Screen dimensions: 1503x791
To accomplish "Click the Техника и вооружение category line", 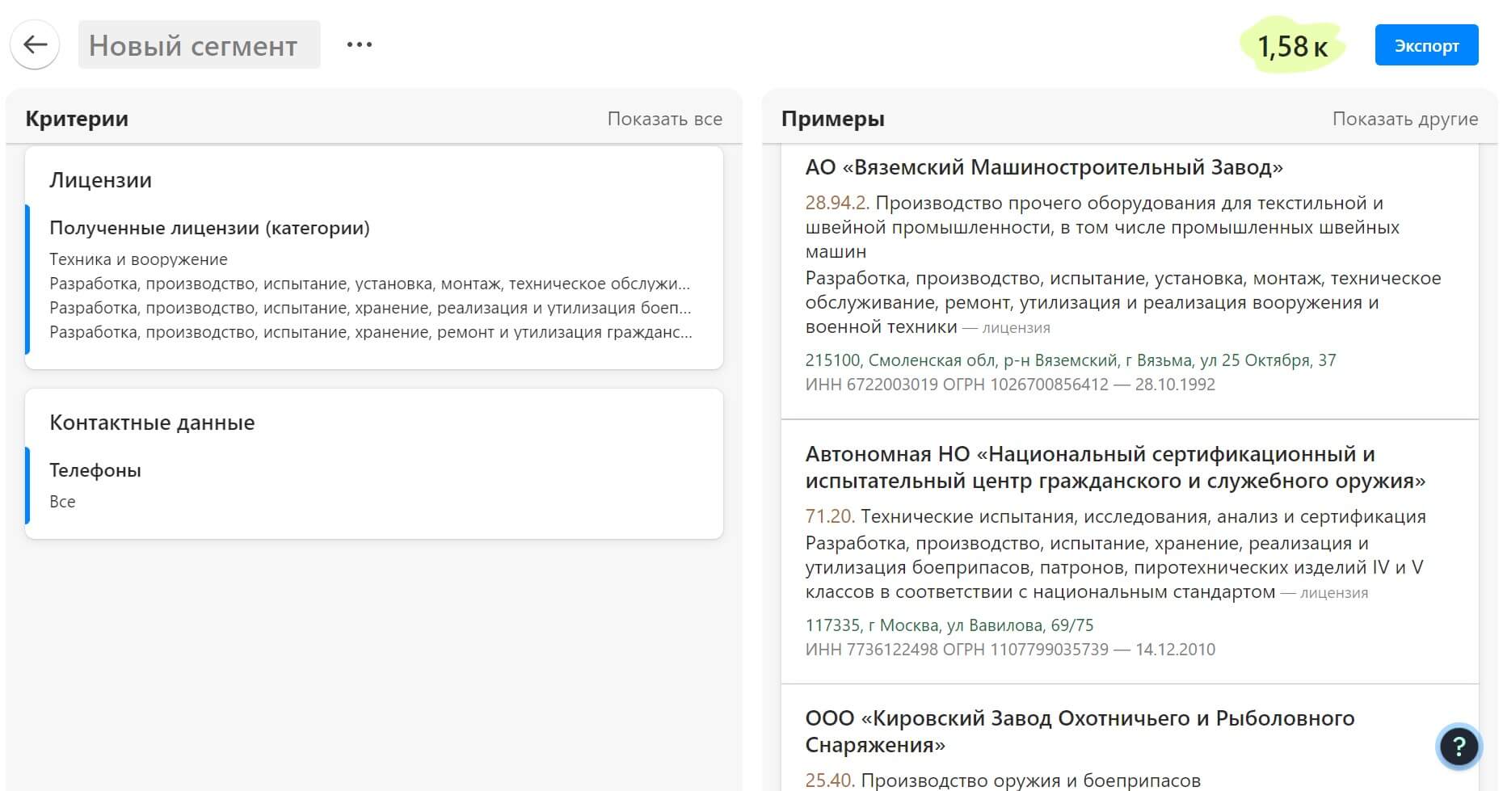I will pos(138,259).
